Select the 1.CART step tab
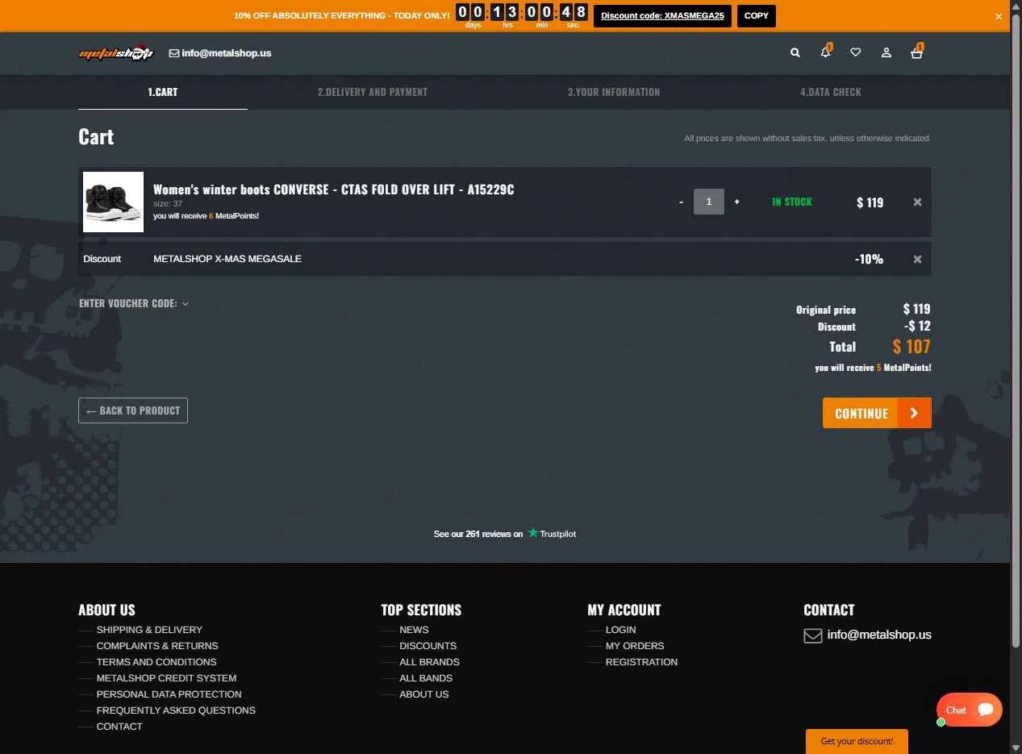Screen dimensions: 1022x754 click(x=163, y=92)
